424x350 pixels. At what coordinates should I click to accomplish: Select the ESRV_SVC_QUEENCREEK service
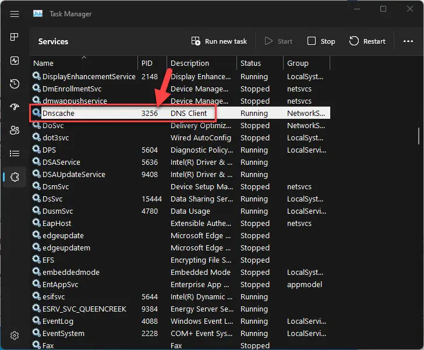click(180, 309)
